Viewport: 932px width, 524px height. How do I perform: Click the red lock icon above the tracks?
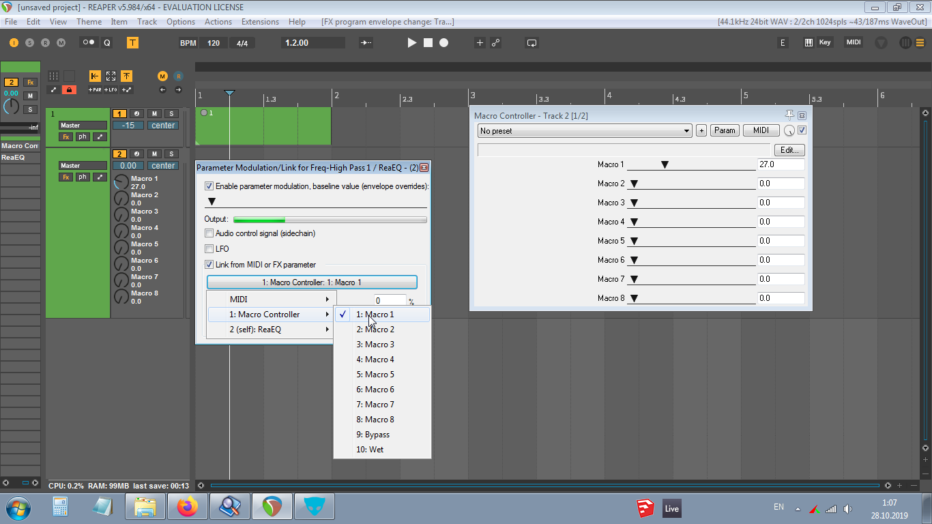point(69,89)
